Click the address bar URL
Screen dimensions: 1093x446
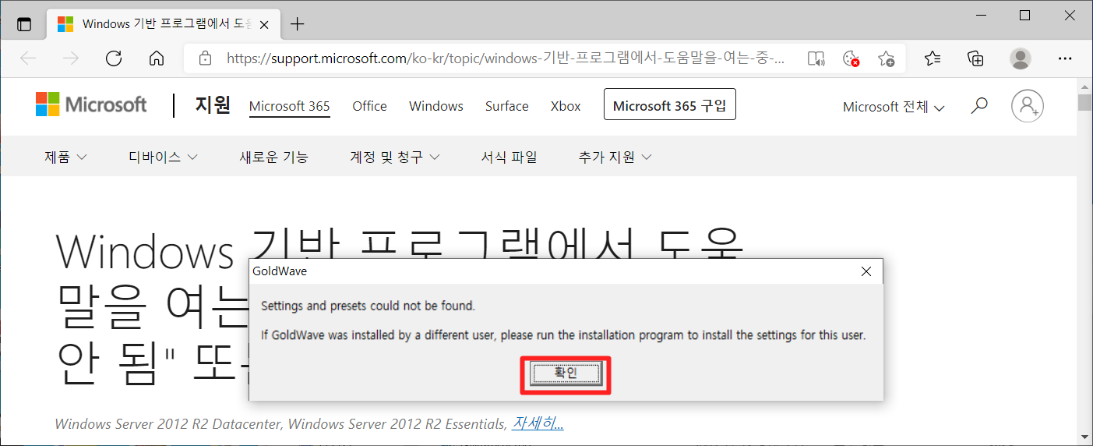(506, 58)
